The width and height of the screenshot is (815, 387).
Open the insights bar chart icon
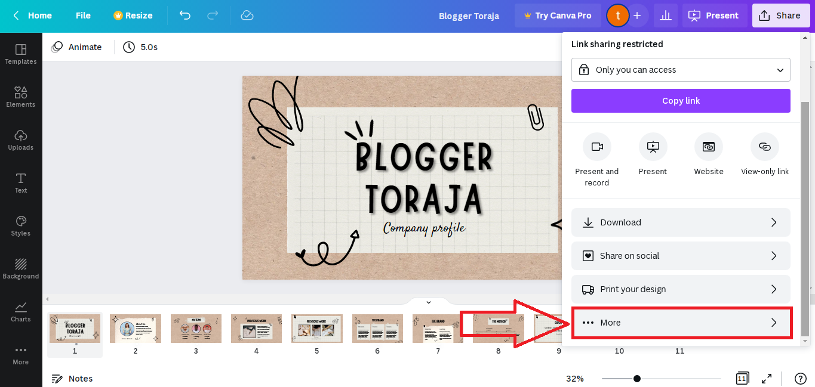click(x=666, y=16)
